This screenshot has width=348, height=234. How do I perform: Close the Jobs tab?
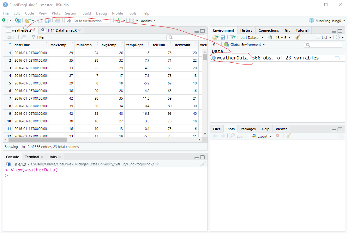[59, 157]
